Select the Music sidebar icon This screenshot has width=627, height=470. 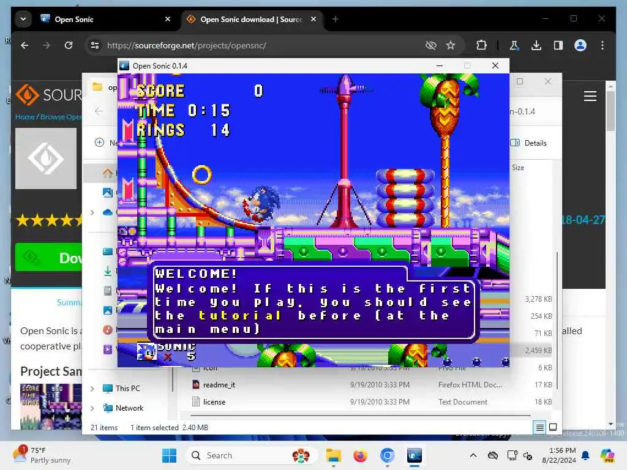pos(108,330)
